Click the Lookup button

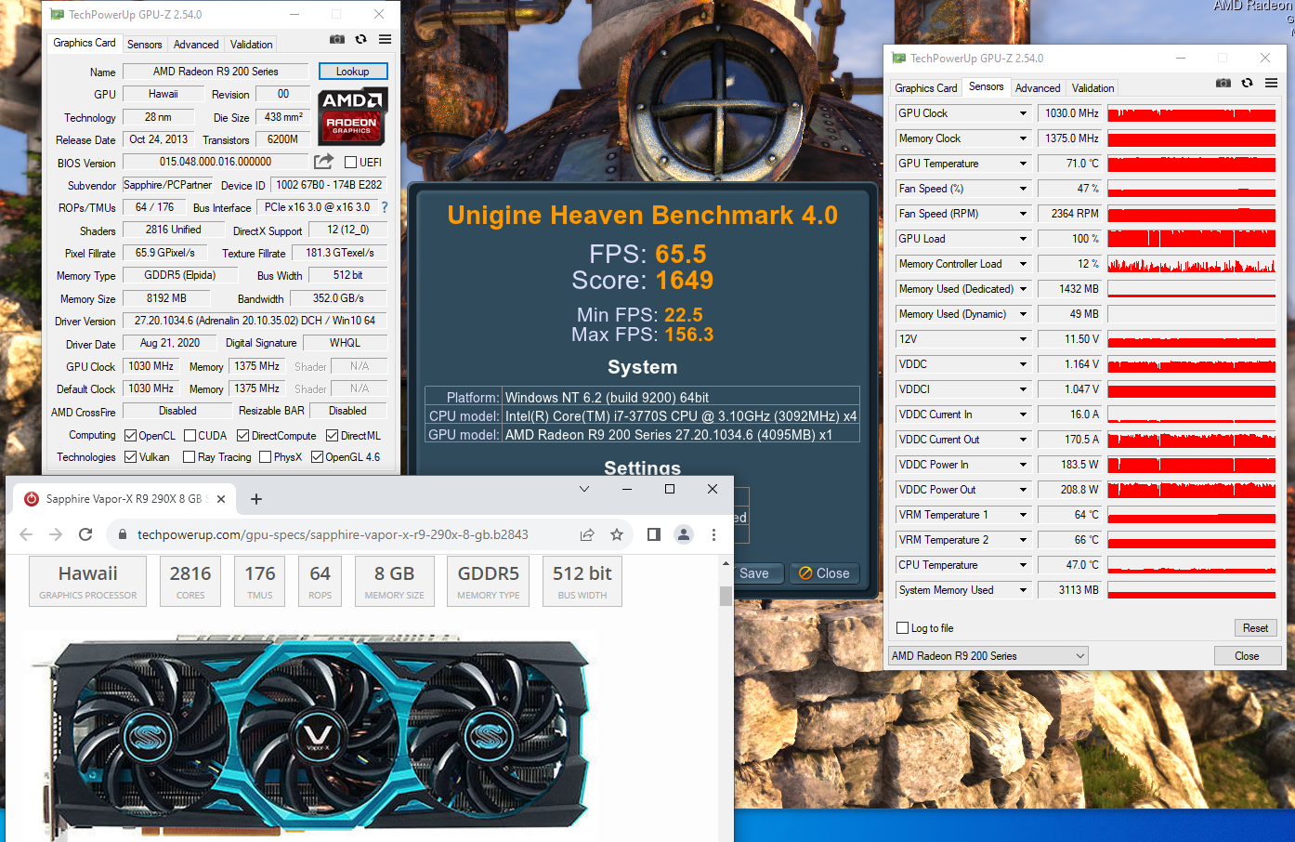[353, 72]
